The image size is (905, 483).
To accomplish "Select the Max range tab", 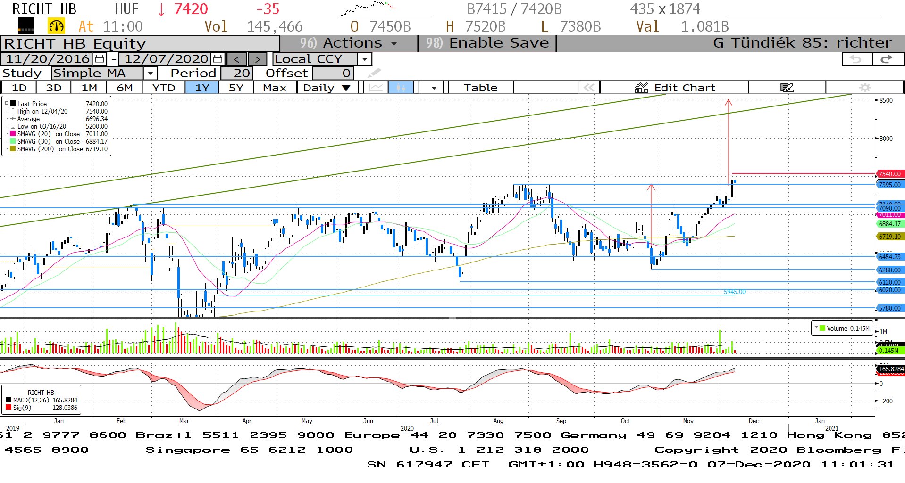I will [x=275, y=88].
